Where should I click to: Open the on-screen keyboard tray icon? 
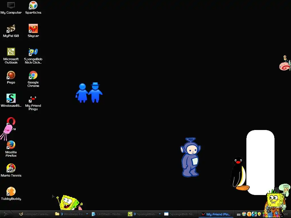[x=239, y=214]
